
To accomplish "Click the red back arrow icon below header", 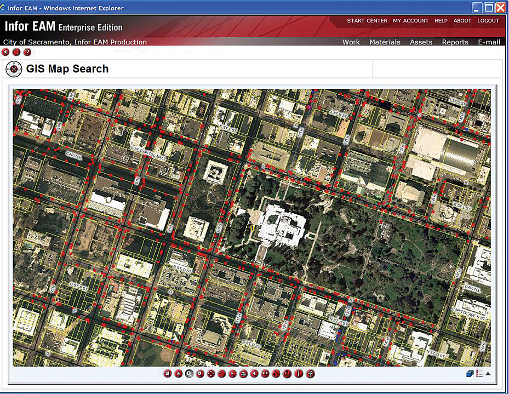I will pyautogui.click(x=5, y=52).
